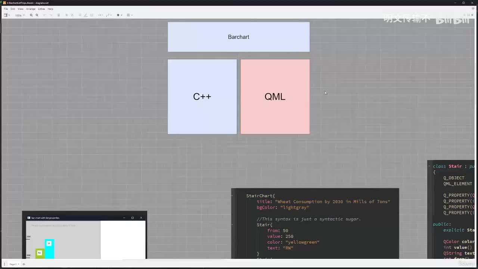Click the zoom in magnifier icon

coord(31,15)
